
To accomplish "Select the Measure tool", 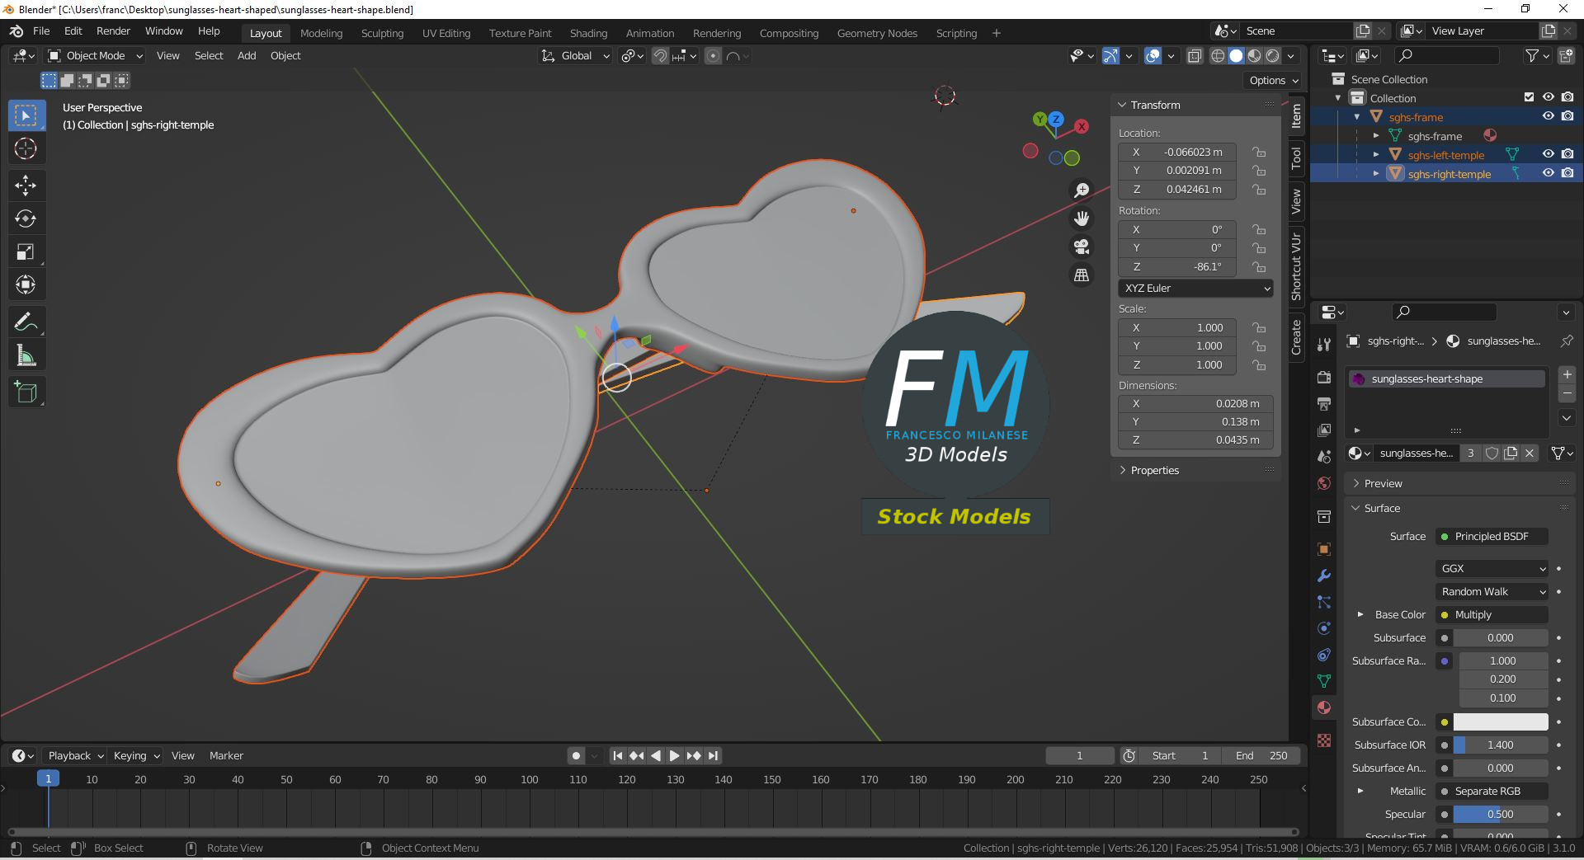I will 26,355.
